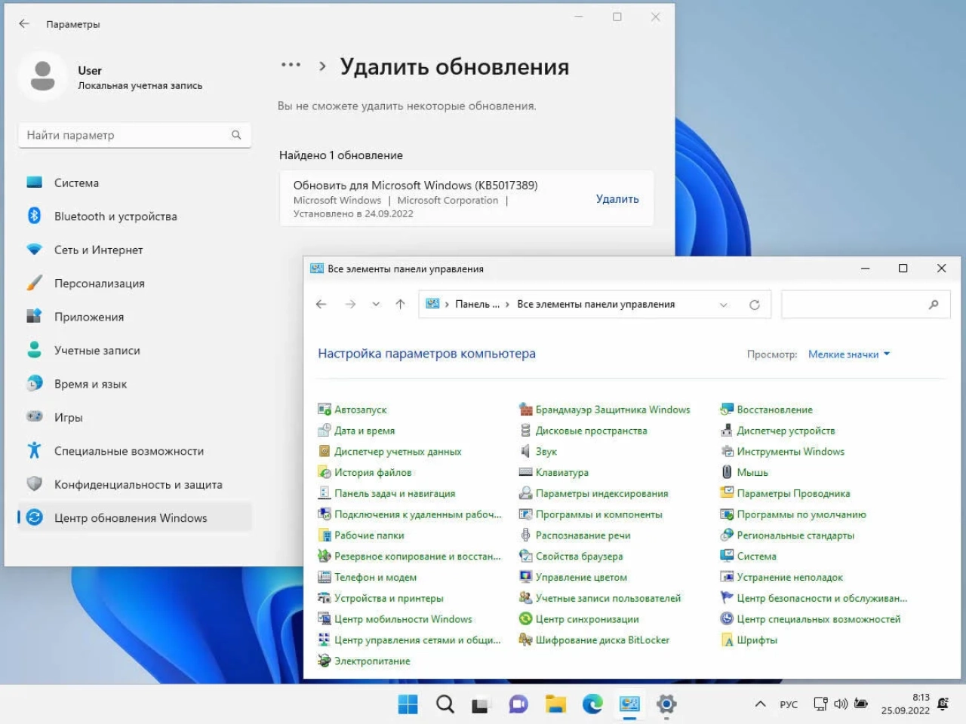
Task: Click the search magnifier in Найти параметр box
Action: (x=236, y=135)
